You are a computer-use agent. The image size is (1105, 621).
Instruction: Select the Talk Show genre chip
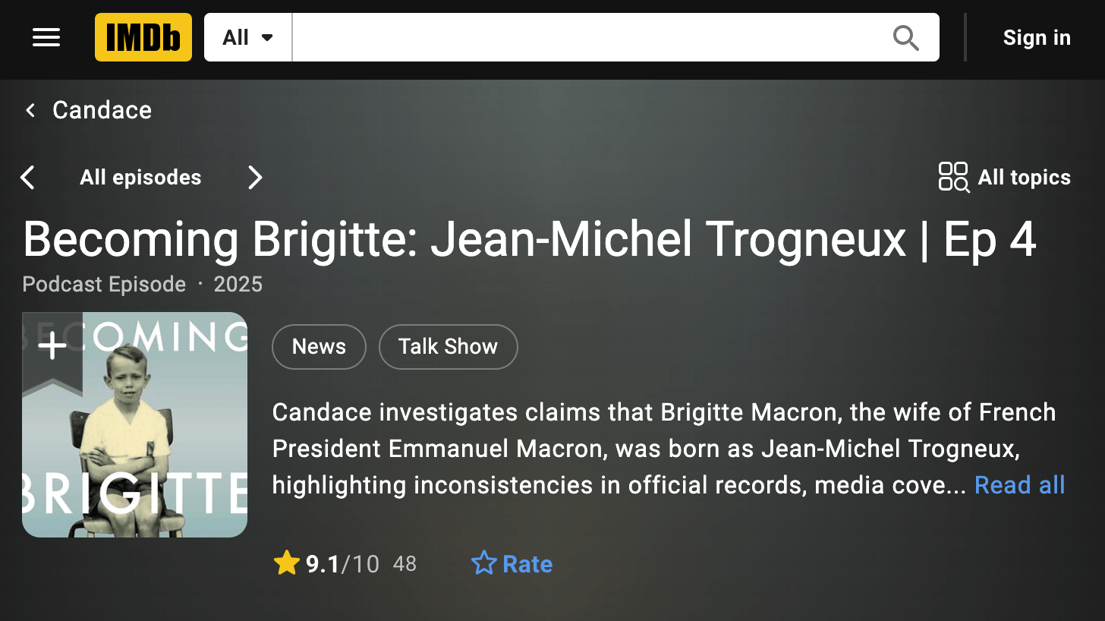[448, 347]
